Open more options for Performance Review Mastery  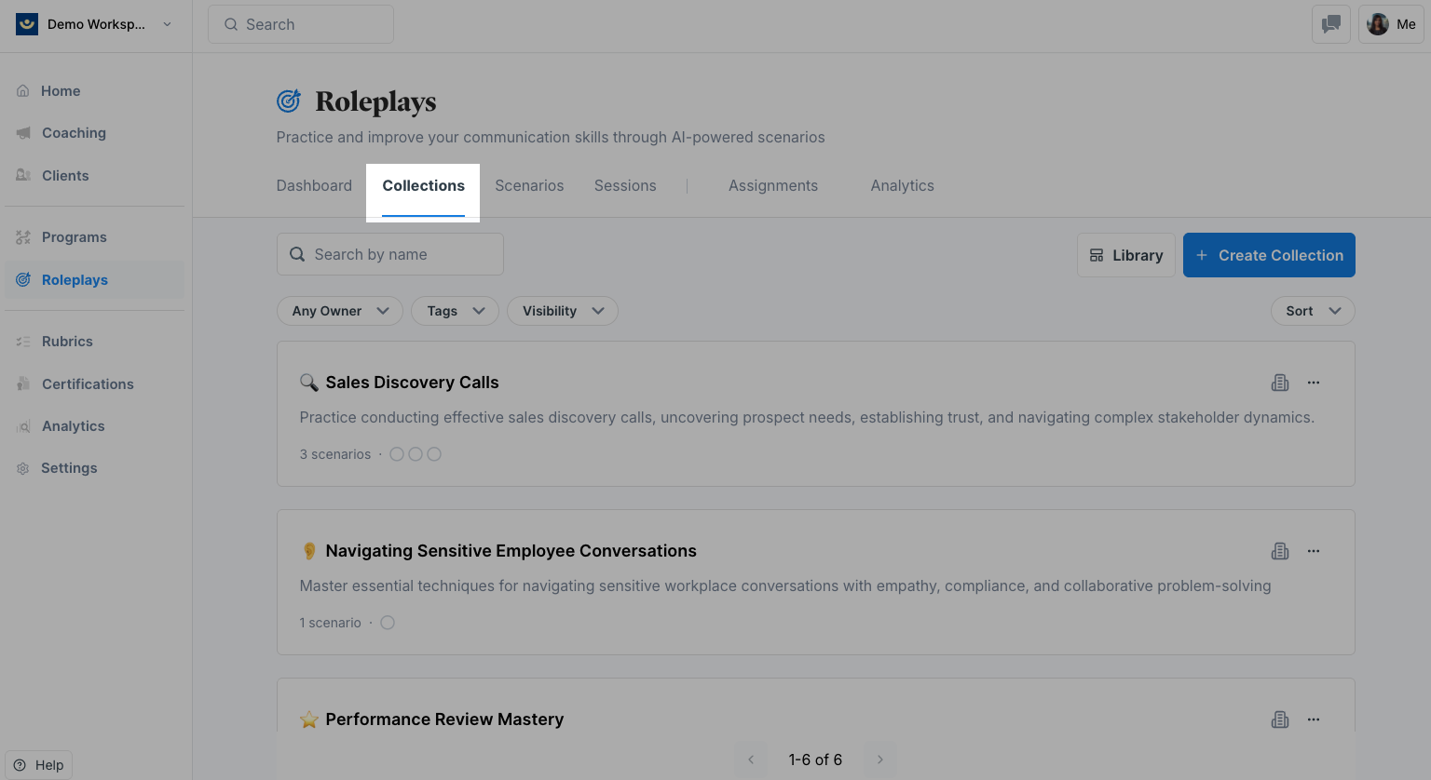(x=1314, y=719)
